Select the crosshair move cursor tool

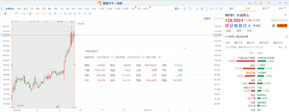(x=5, y=13)
